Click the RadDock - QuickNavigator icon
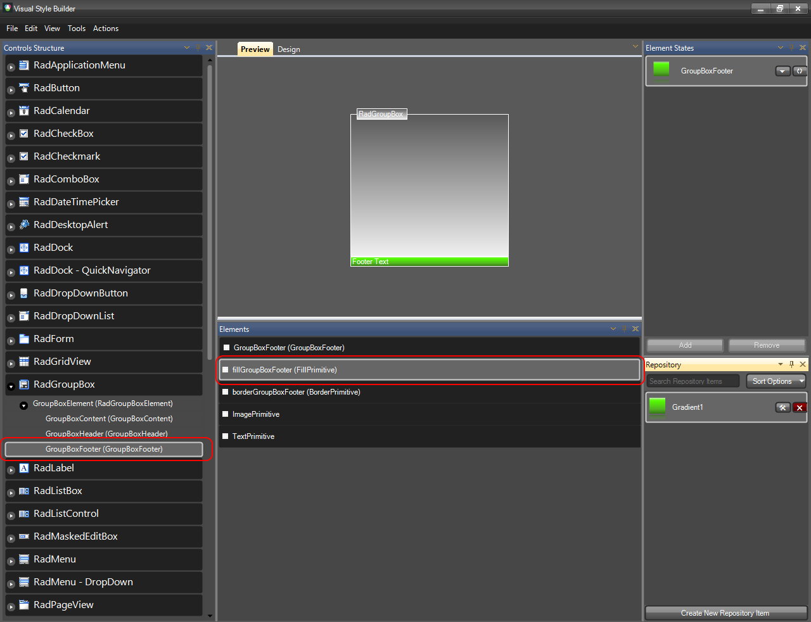This screenshot has width=811, height=622. (x=24, y=270)
